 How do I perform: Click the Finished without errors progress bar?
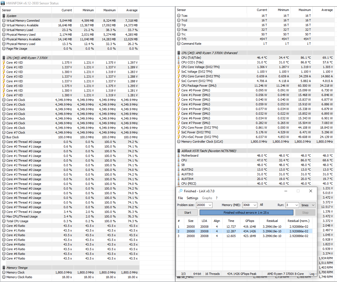coord(246,213)
